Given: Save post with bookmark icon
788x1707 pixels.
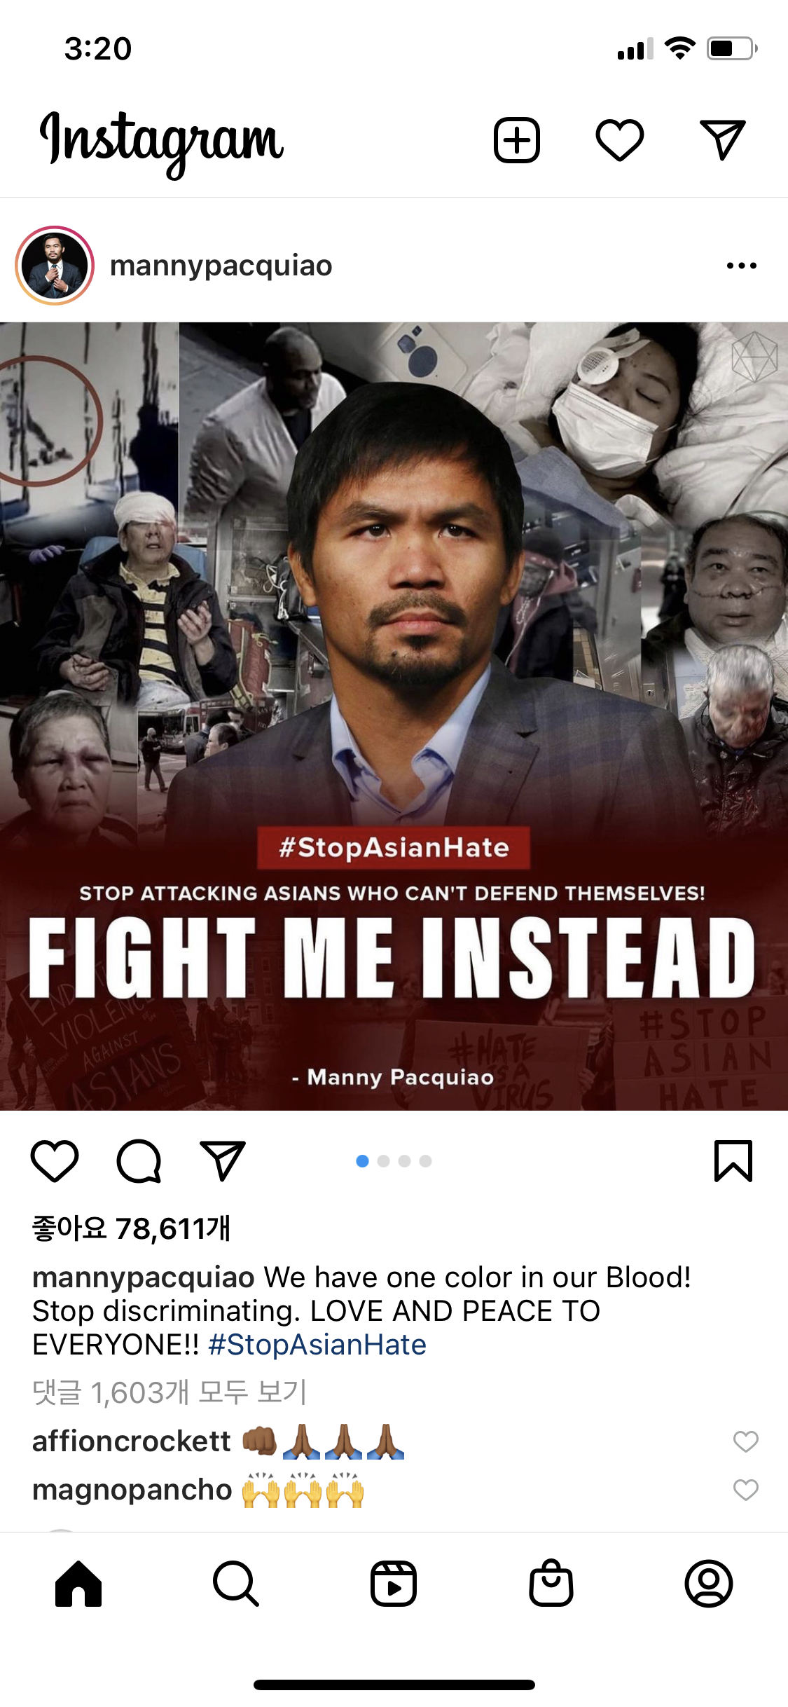Looking at the screenshot, I should 733,1161.
